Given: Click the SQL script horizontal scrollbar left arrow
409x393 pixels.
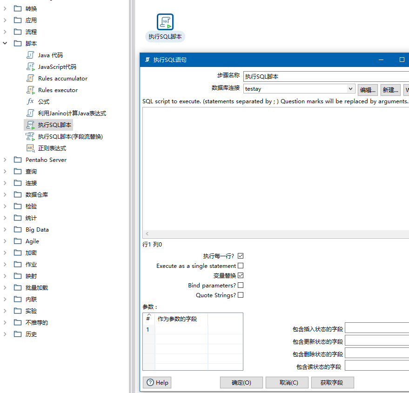Looking at the screenshot, I should (147, 233).
